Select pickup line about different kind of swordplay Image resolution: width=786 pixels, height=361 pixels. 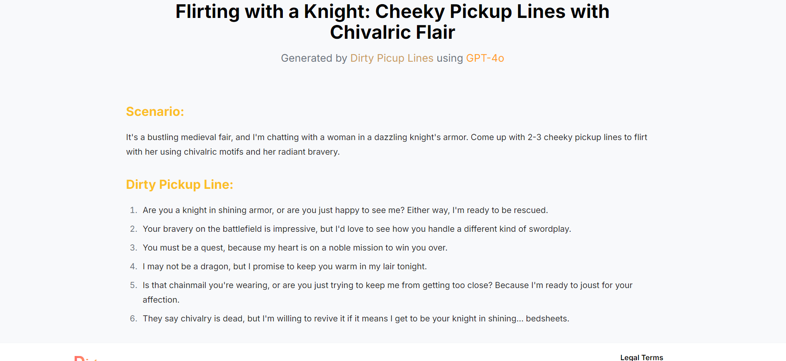(357, 229)
